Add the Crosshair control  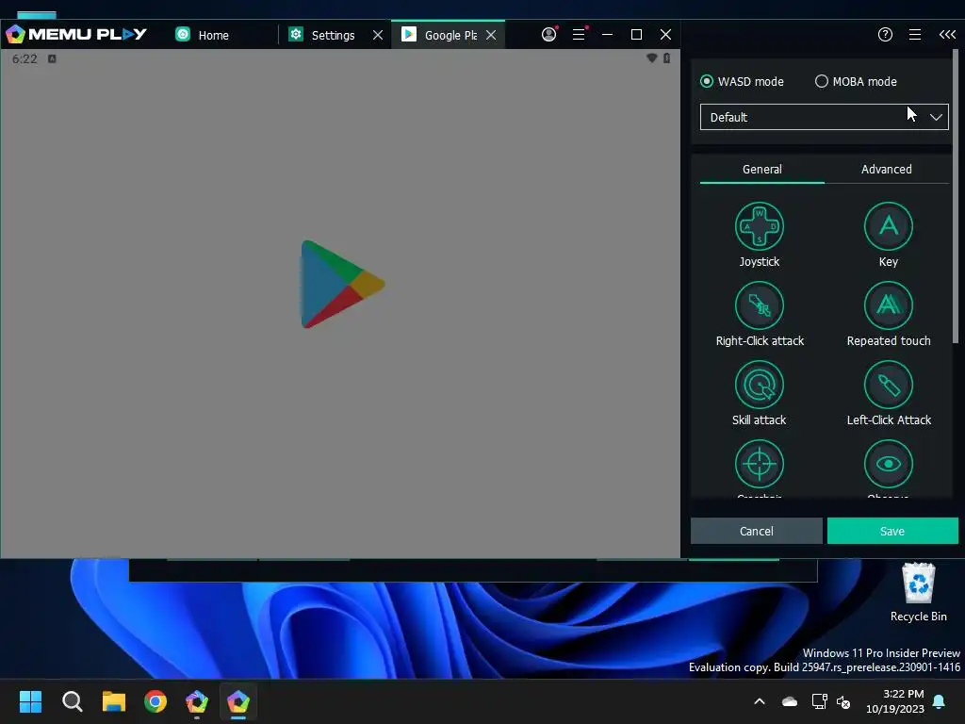(759, 464)
